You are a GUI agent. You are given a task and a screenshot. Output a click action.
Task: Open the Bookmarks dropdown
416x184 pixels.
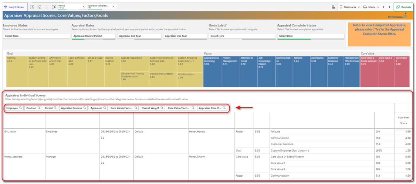tap(350, 7)
